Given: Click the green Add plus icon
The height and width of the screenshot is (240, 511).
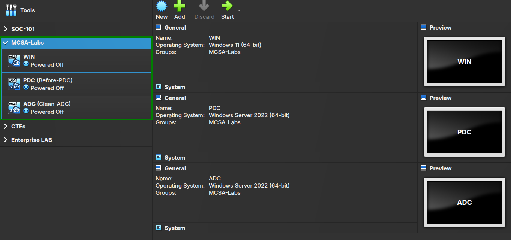Looking at the screenshot, I should [x=180, y=6].
